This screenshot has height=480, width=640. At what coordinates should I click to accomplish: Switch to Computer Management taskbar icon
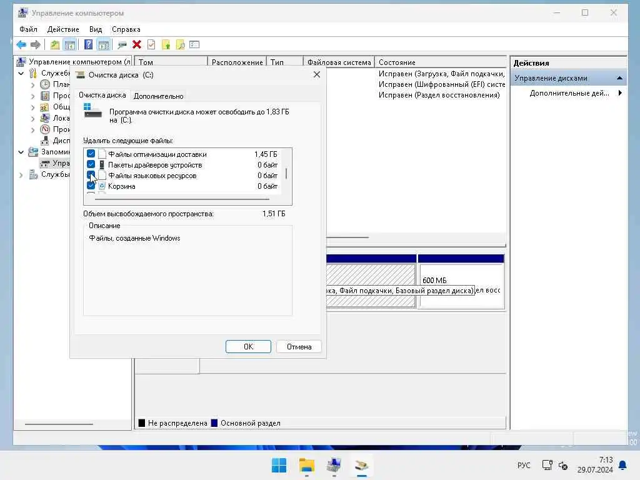pyautogui.click(x=334, y=465)
